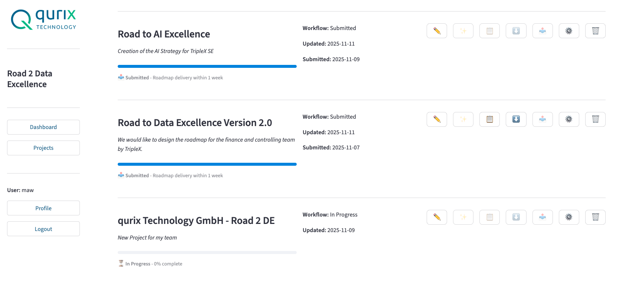Delete the qurix Technology GmbH - Road 2 DE project
Image resolution: width=619 pixels, height=284 pixels.
[x=596, y=217]
